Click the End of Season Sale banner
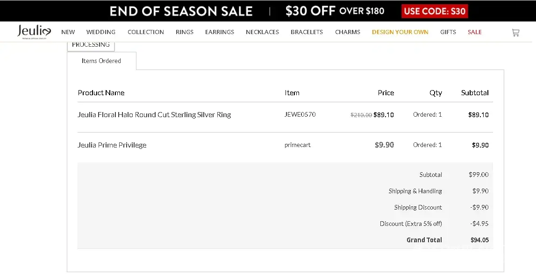The height and width of the screenshot is (274, 536). 181,11
